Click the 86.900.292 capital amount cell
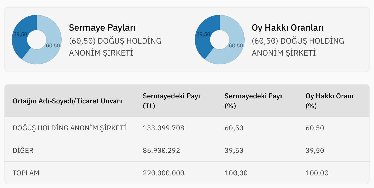The height and width of the screenshot is (188, 374). click(x=161, y=151)
